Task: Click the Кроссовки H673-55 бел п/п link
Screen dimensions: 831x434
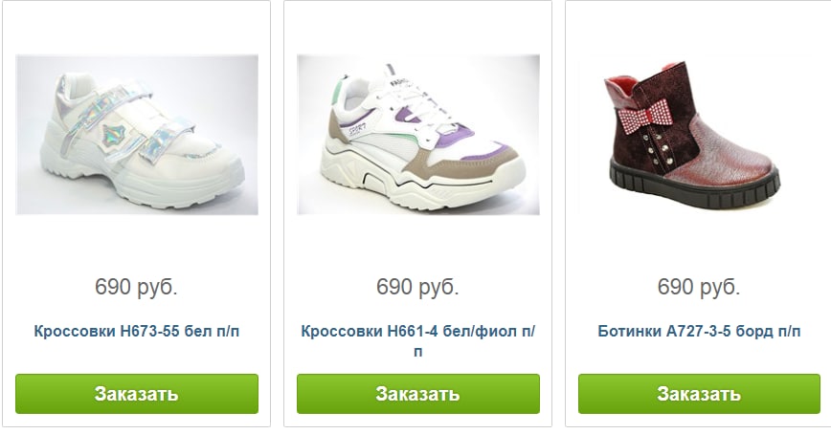Action: [137, 332]
